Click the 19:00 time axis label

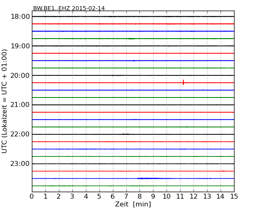click(20, 46)
